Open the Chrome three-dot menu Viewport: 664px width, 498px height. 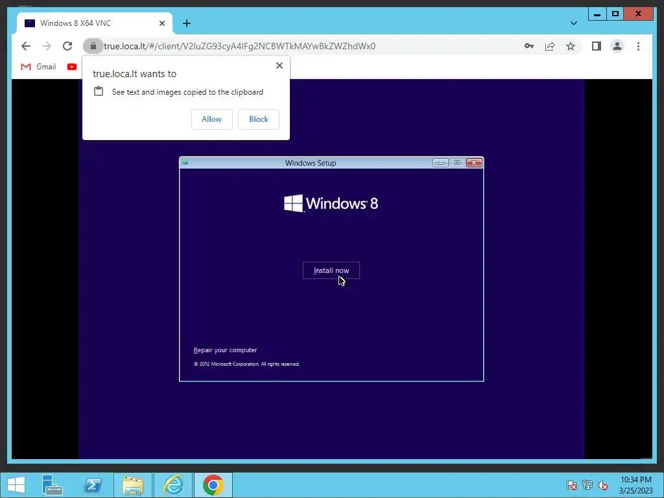click(638, 46)
